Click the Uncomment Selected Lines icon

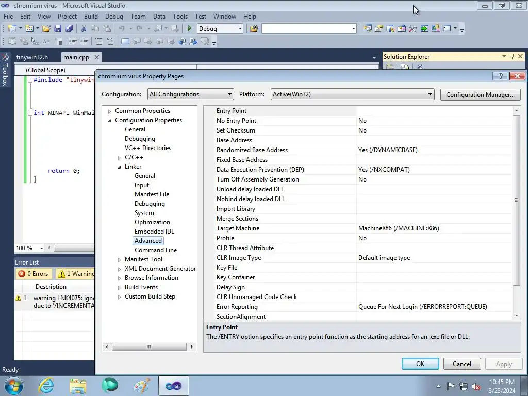(x=110, y=41)
